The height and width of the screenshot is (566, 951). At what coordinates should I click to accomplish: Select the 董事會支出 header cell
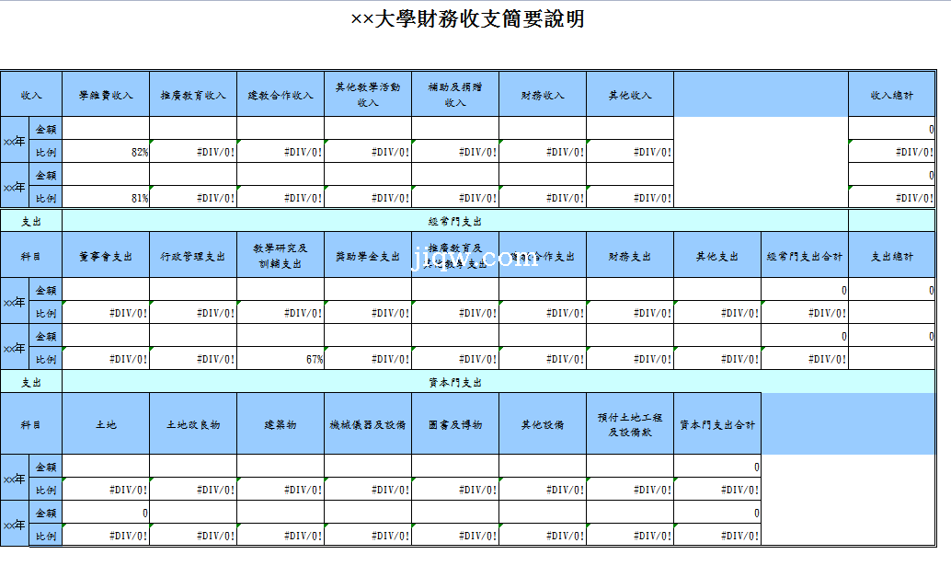click(106, 257)
